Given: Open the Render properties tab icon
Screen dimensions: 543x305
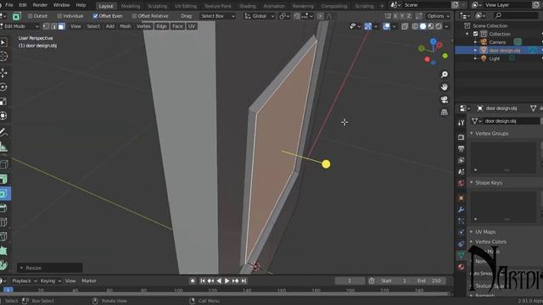Looking at the screenshot, I should 461,137.
